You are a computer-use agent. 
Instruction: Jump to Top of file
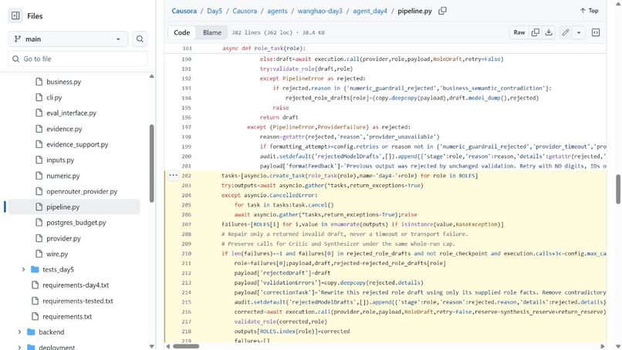pyautogui.click(x=589, y=11)
